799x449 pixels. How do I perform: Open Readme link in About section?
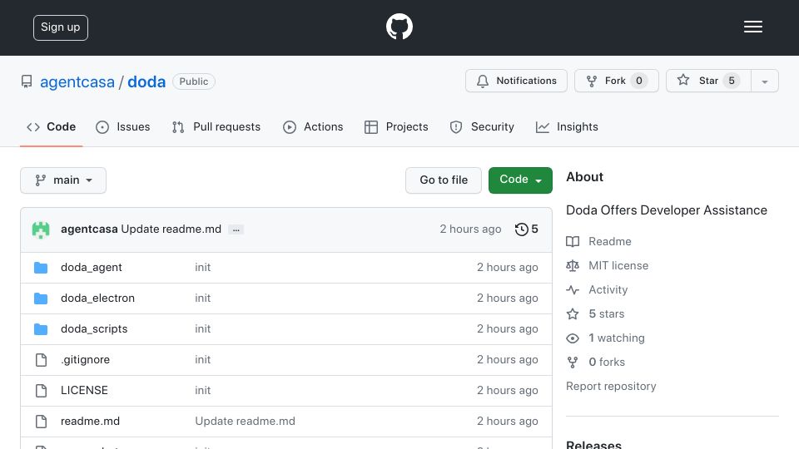pyautogui.click(x=609, y=241)
